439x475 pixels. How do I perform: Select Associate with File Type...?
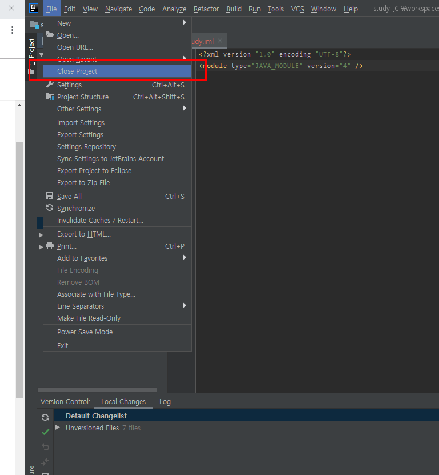click(118, 294)
